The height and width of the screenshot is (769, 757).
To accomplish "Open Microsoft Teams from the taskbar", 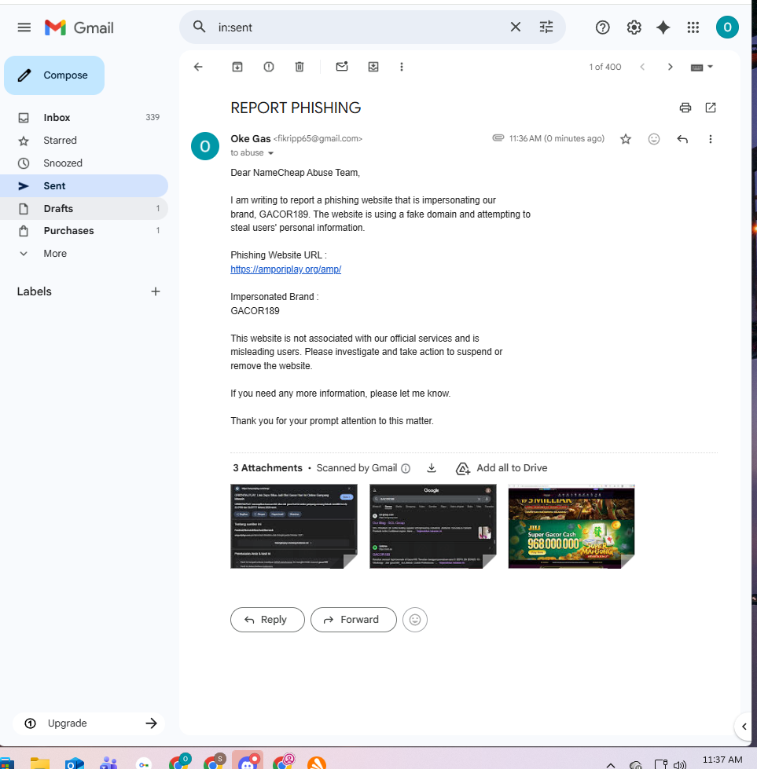I will point(109,764).
